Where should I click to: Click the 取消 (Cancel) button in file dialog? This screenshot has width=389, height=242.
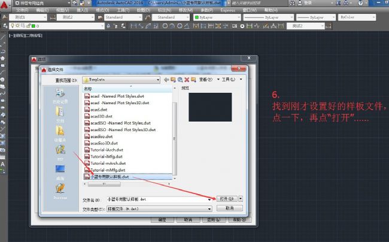click(229, 208)
